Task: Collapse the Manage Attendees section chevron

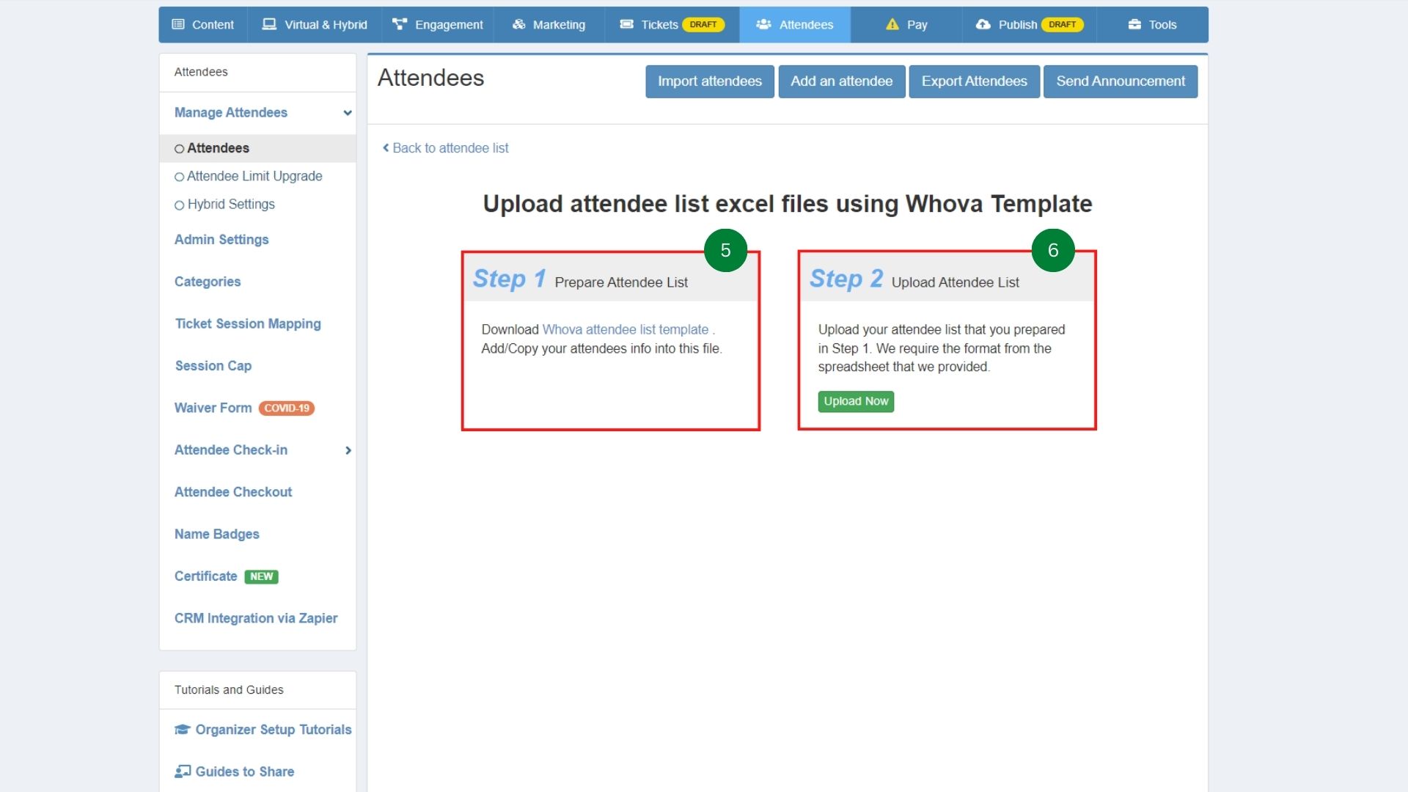Action: point(348,112)
